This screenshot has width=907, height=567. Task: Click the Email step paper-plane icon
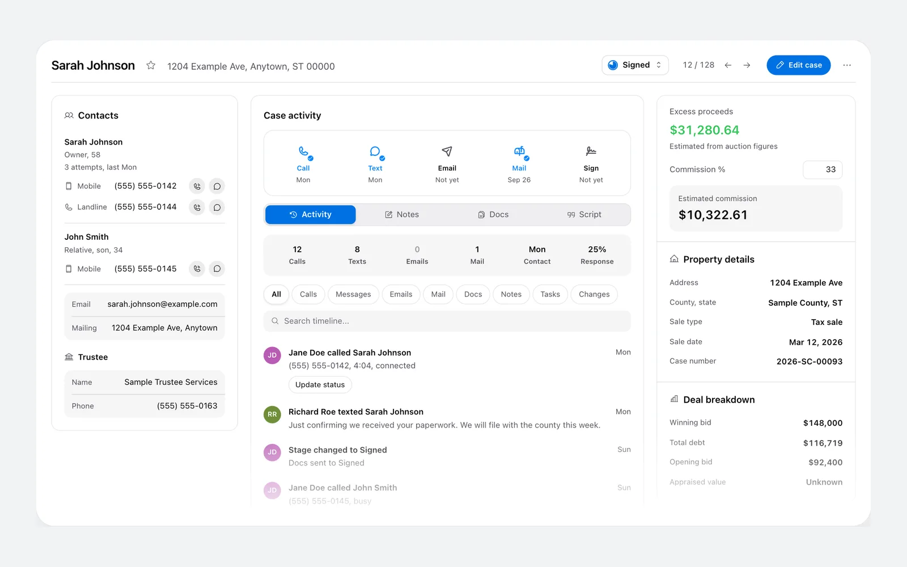[x=447, y=151]
